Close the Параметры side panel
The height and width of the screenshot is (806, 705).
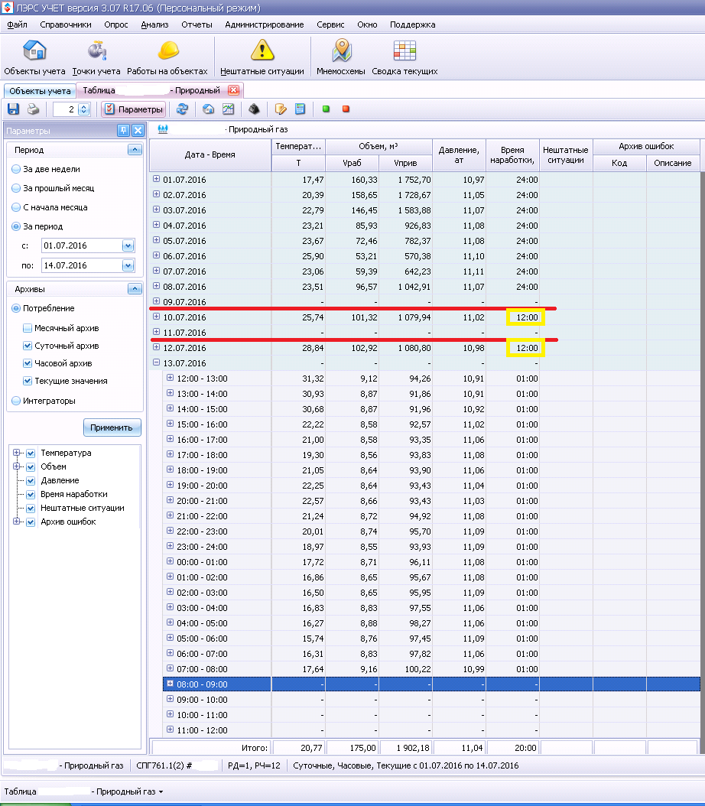138,131
